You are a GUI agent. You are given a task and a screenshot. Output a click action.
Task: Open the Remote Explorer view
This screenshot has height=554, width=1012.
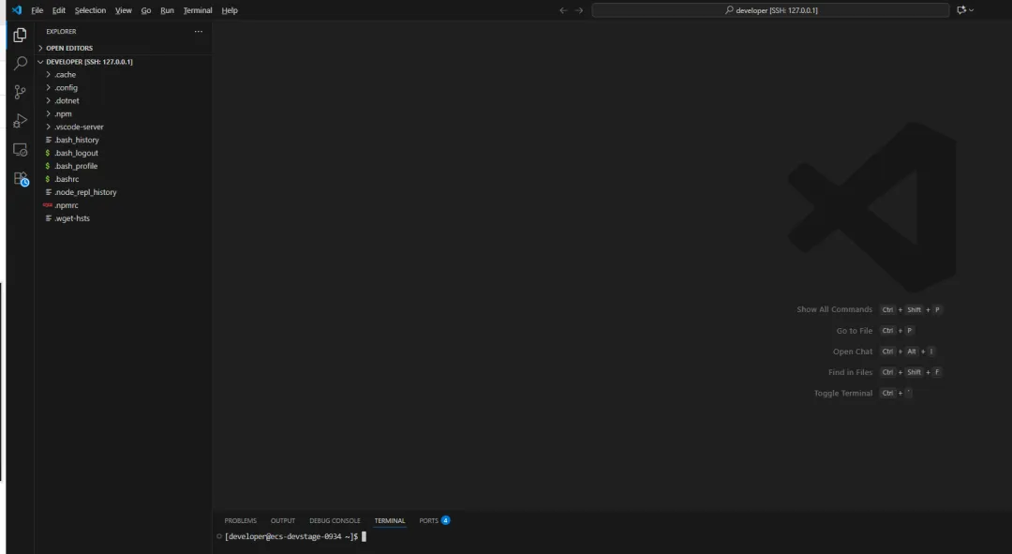click(x=20, y=149)
